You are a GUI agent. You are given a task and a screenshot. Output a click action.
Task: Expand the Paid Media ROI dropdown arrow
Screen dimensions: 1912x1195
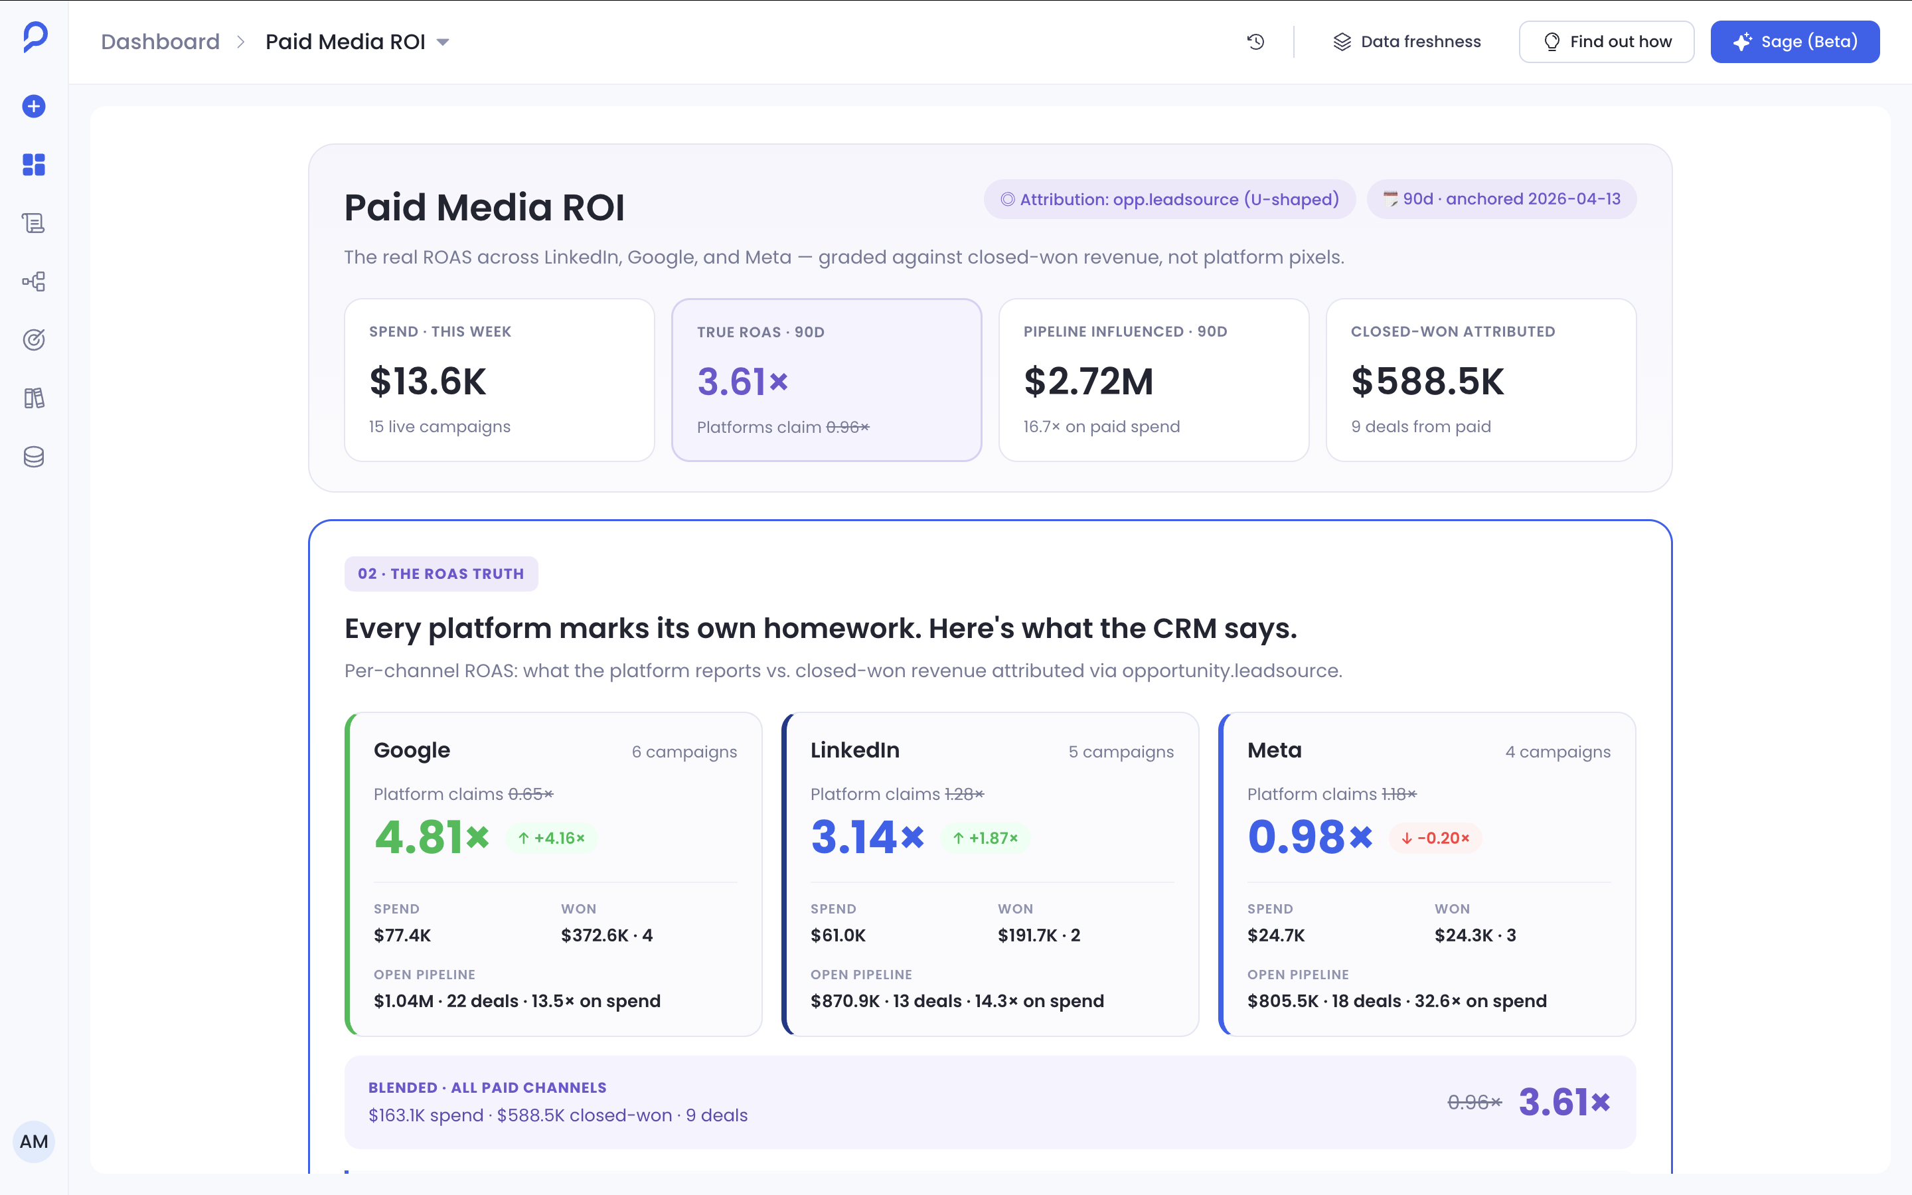(x=443, y=42)
